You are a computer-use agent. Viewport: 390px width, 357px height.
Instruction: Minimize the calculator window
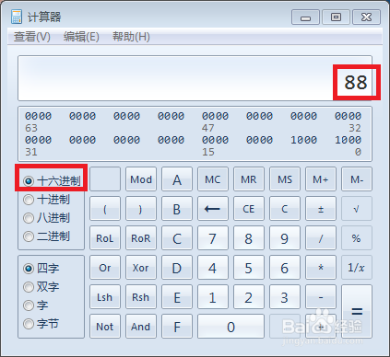(x=305, y=17)
